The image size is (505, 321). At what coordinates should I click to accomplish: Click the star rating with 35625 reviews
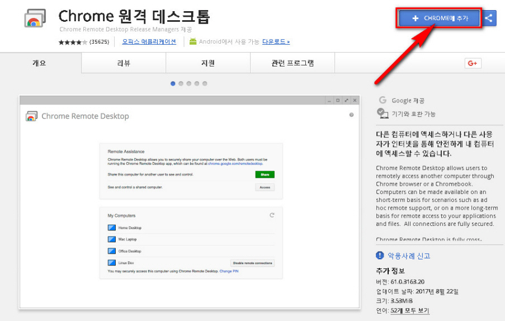pos(84,42)
